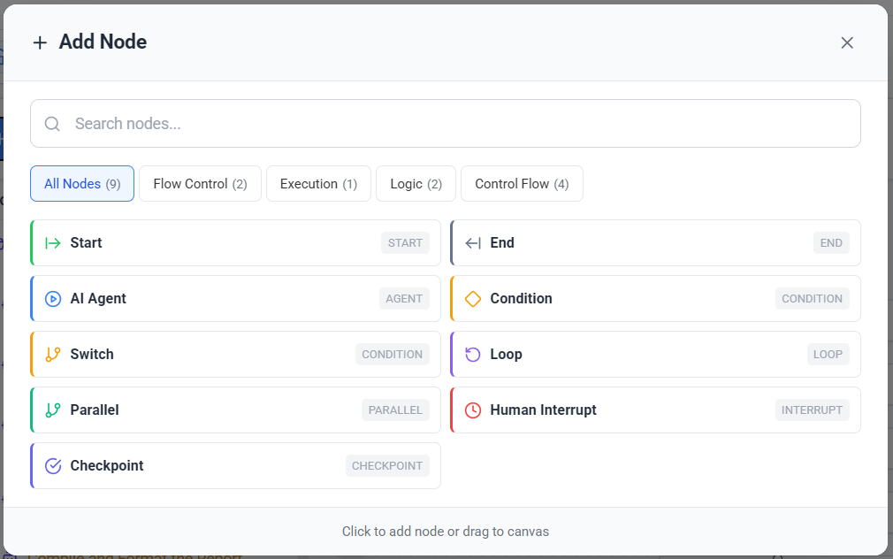Click the PARALLEL badge on the Parallel node

point(395,410)
